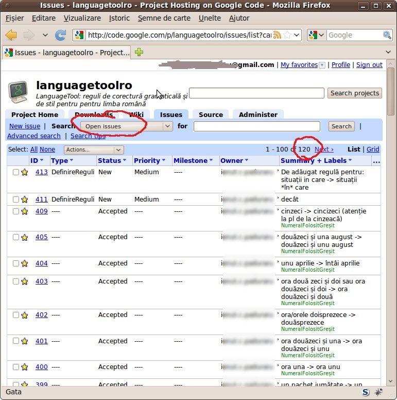Tick the checkbox for issue 401
The image size is (397, 400).
(x=16, y=341)
